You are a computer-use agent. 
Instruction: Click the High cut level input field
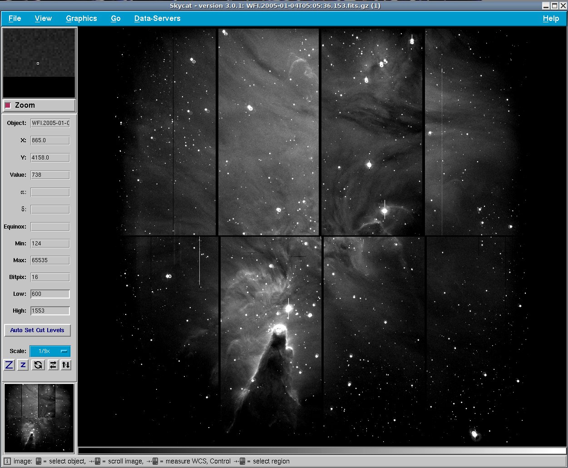pyautogui.click(x=50, y=311)
